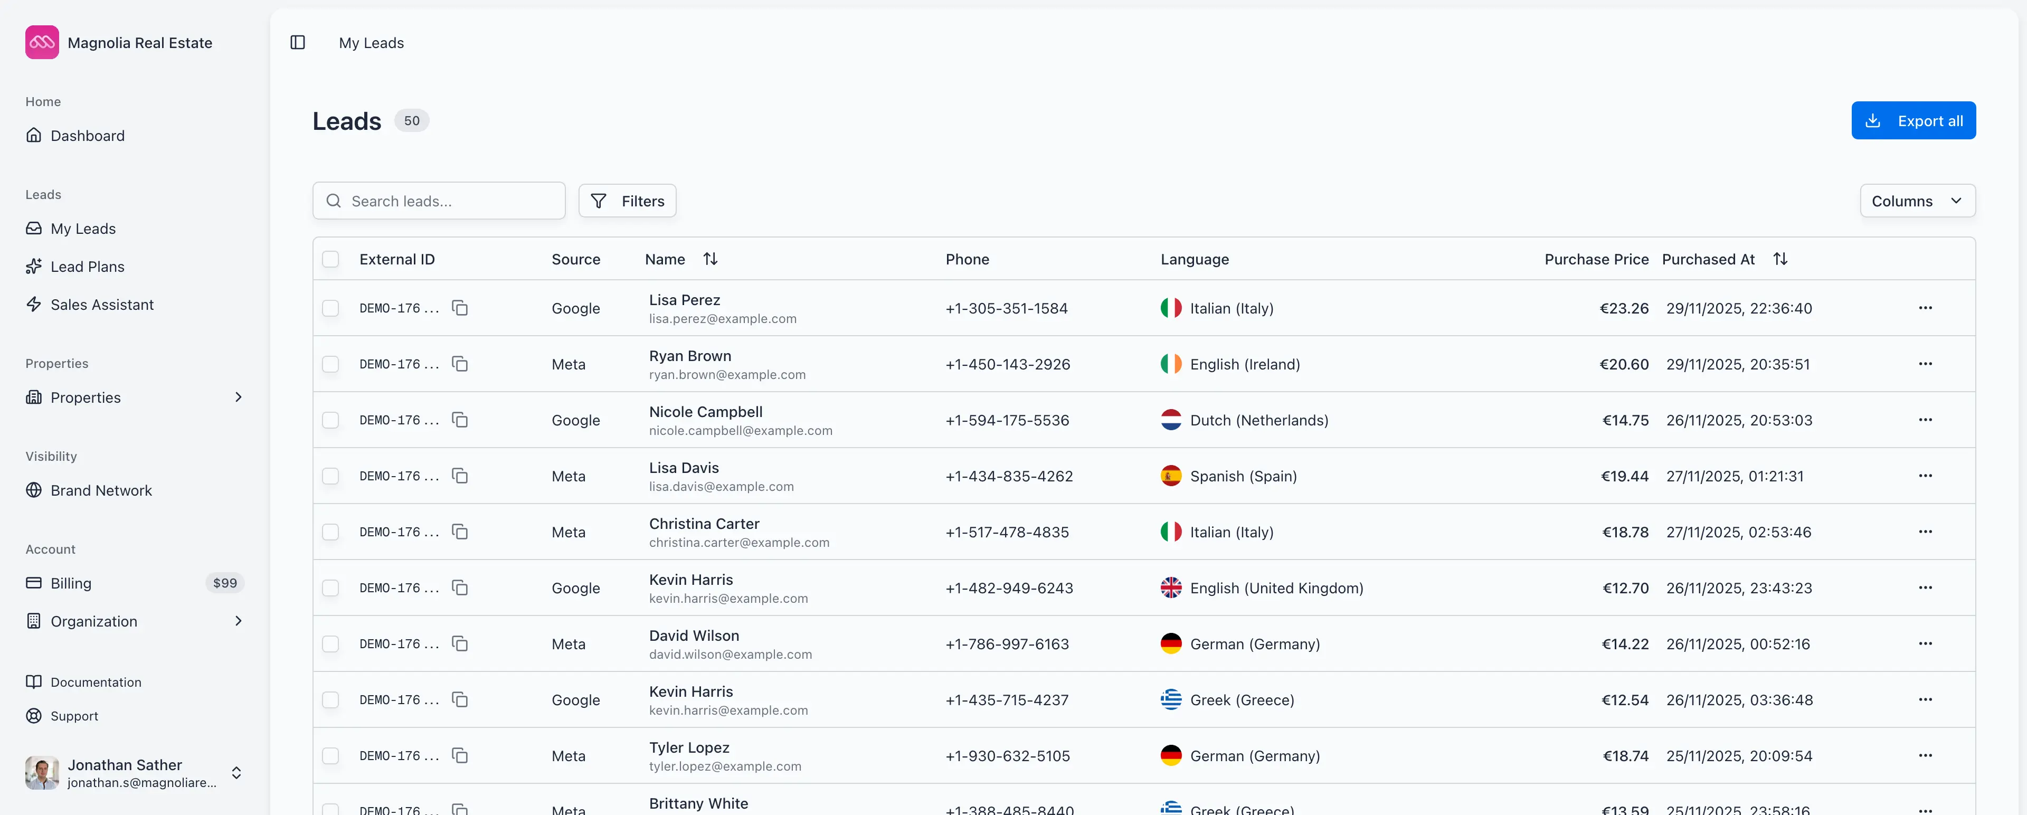Viewport: 2027px width, 815px height.
Task: Click the search leads input field
Action: [438, 201]
